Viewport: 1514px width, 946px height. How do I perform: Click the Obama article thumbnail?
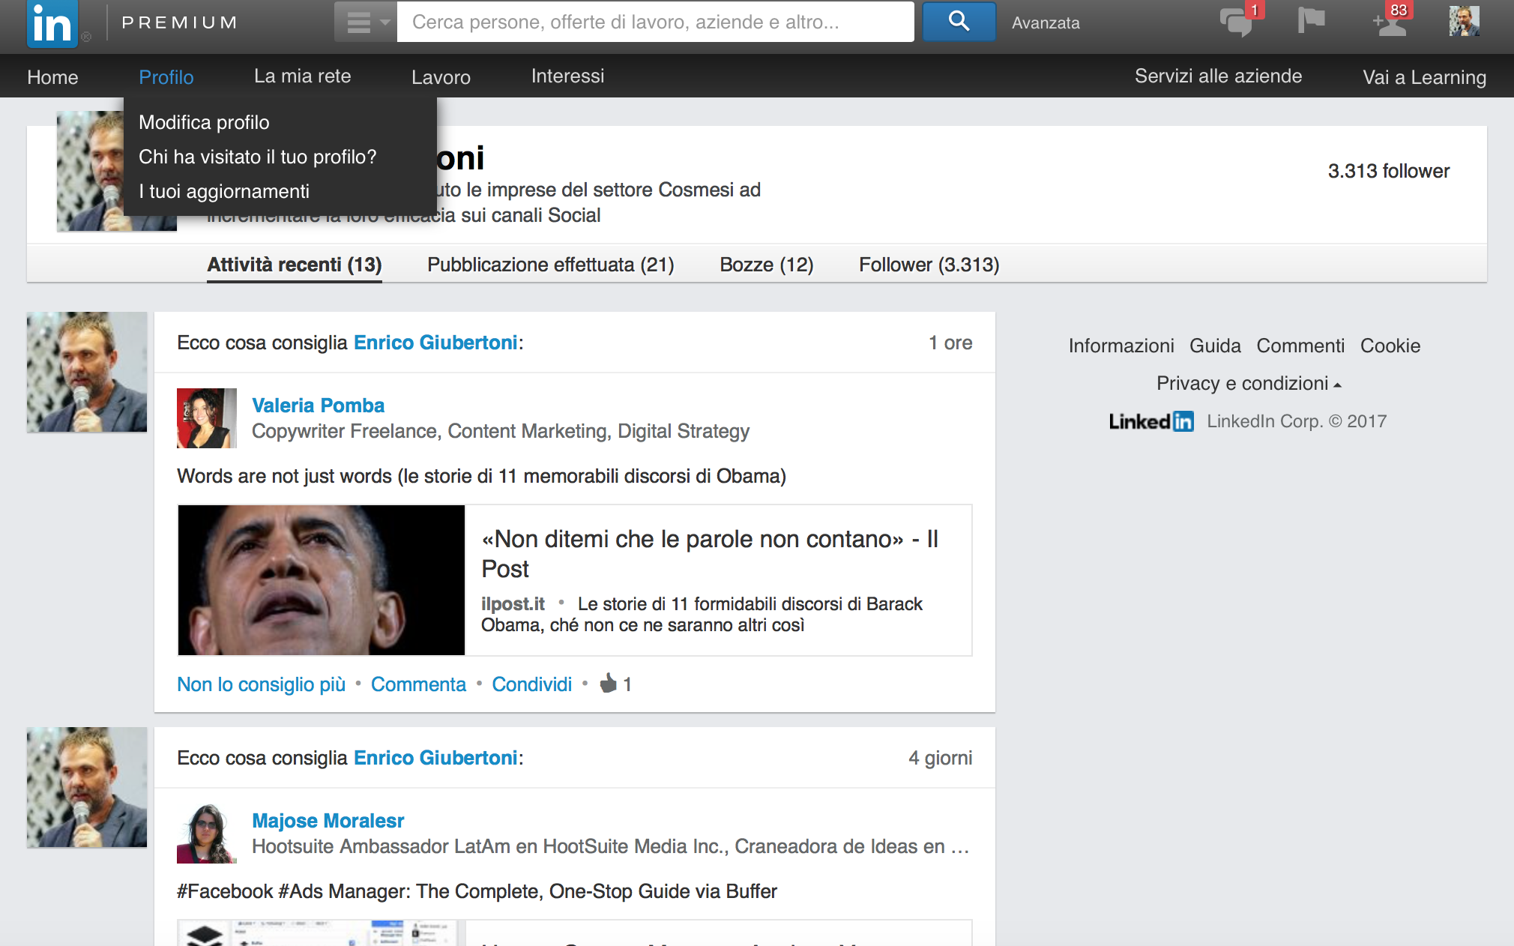click(x=322, y=580)
